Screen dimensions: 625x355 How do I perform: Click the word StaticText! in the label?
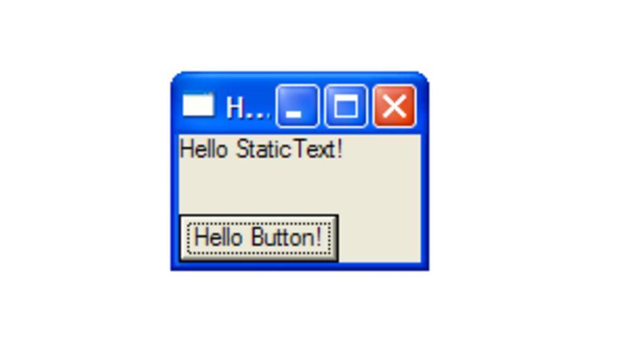click(x=290, y=149)
